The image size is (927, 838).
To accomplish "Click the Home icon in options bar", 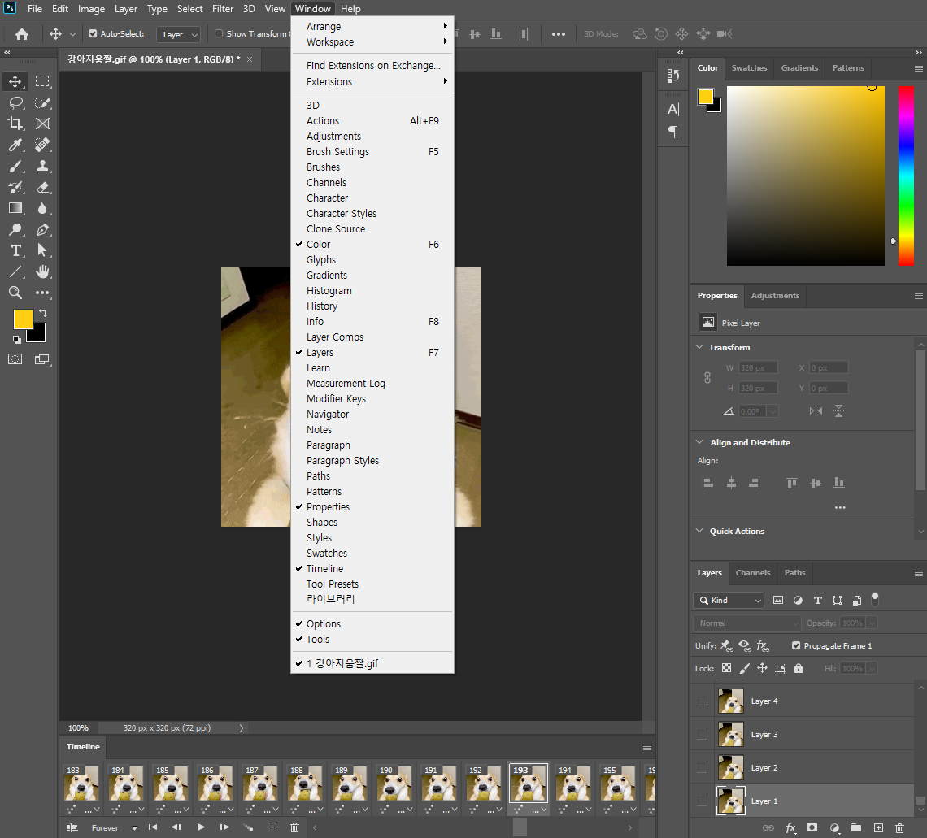I will click(x=22, y=34).
